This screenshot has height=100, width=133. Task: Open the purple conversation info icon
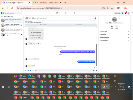click(x=96, y=18)
